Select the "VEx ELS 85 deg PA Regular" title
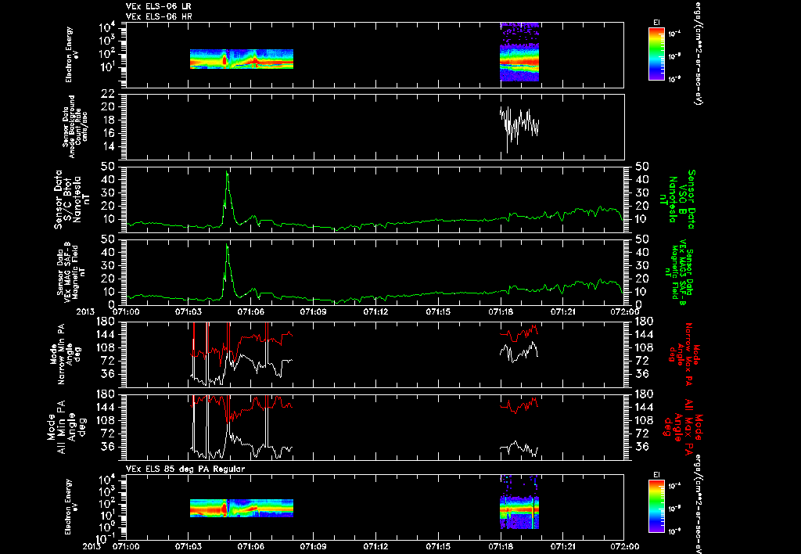This screenshot has width=801, height=554. click(185, 469)
